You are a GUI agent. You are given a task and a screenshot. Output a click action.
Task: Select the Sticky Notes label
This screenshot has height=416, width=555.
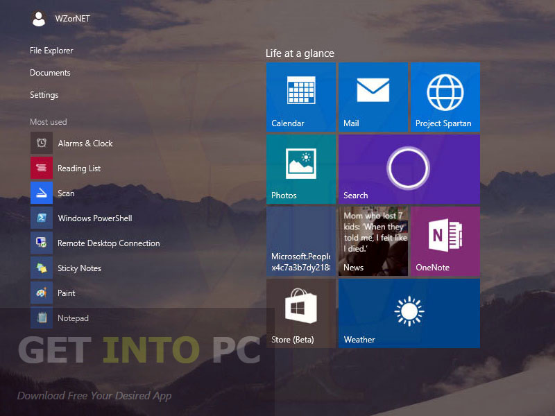point(79,268)
